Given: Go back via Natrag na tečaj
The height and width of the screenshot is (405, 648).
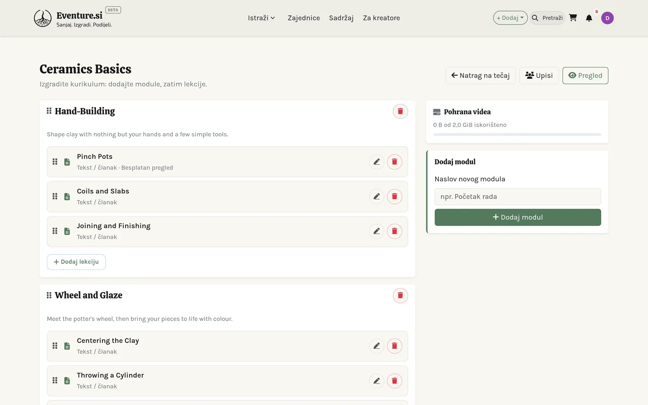Looking at the screenshot, I should pyautogui.click(x=481, y=76).
